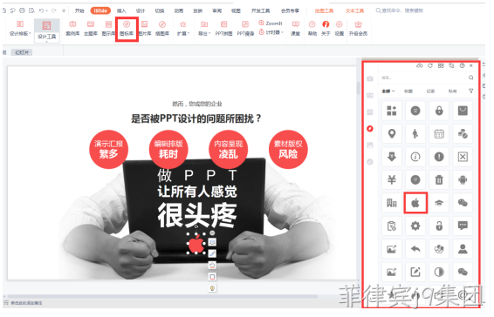Switch to the 开始 ribbon tab
This screenshot has width=494, height=317.
pos(79,10)
